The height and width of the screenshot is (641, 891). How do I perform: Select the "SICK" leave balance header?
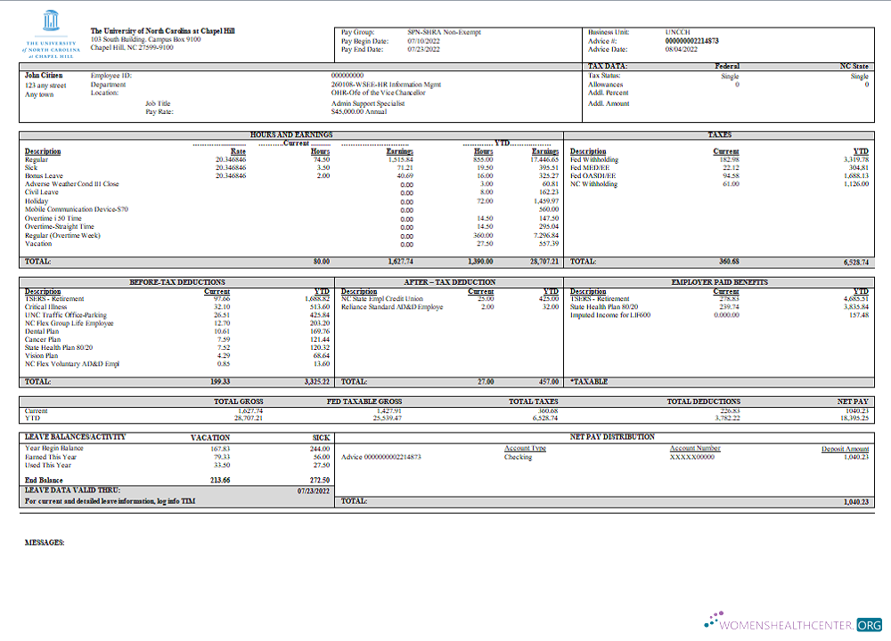click(x=321, y=437)
